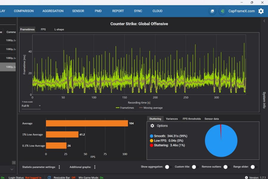Open the stuttering Options gear
This screenshot has height=179, width=268.
[152, 126]
